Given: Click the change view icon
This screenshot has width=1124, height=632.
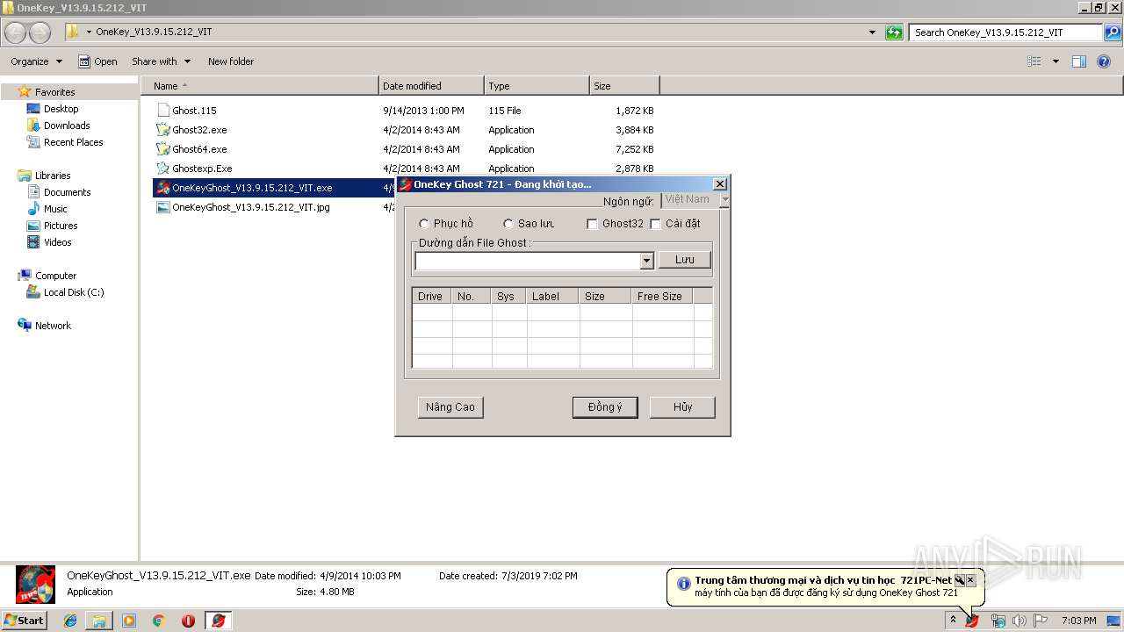Looking at the screenshot, I should [1034, 61].
